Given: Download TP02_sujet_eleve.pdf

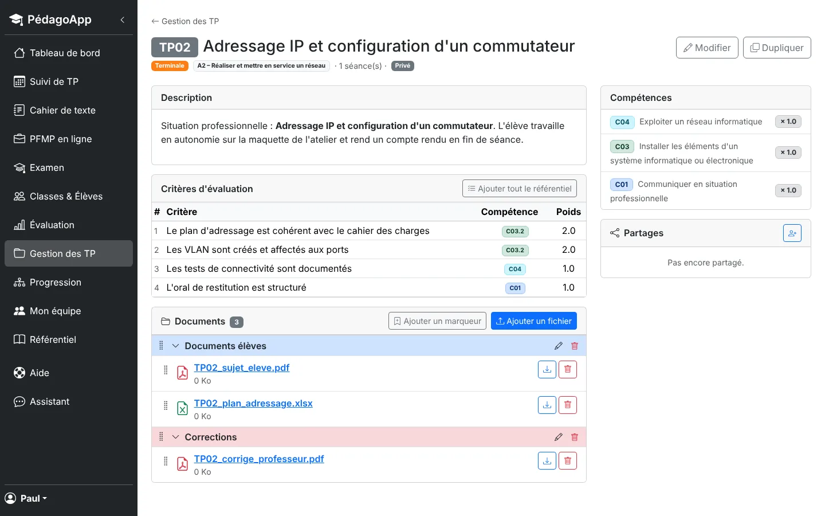Looking at the screenshot, I should pos(547,369).
